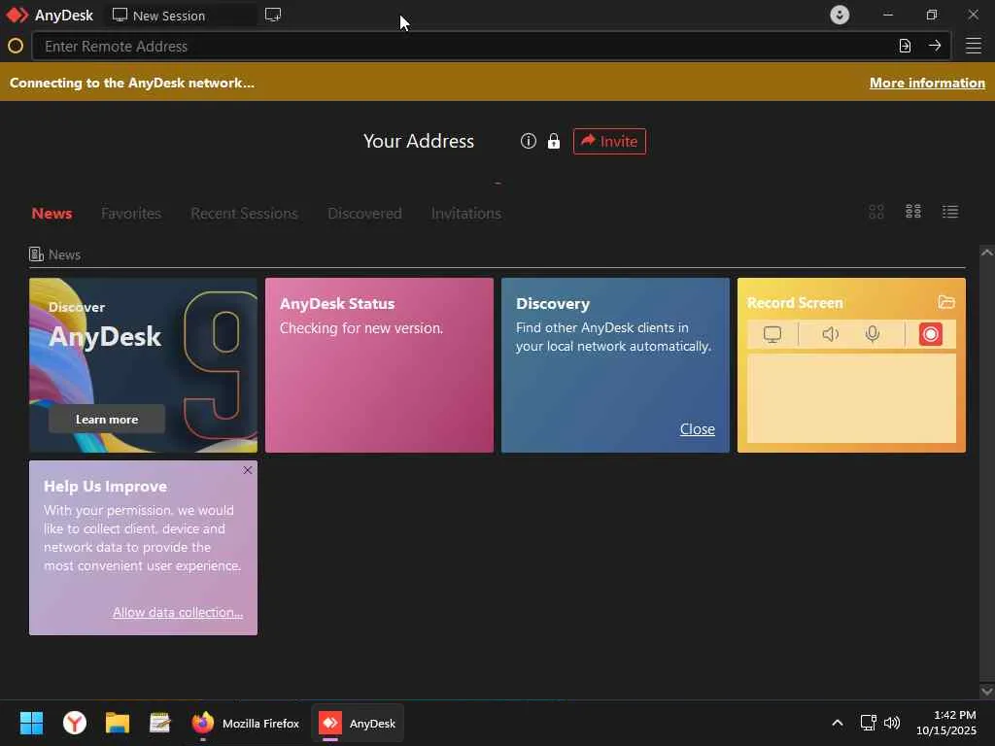Click the volume tray icon

[892, 723]
